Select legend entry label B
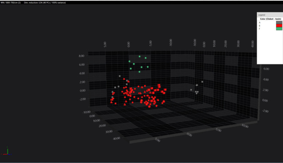The height and width of the screenshot is (163, 283). click(260, 26)
